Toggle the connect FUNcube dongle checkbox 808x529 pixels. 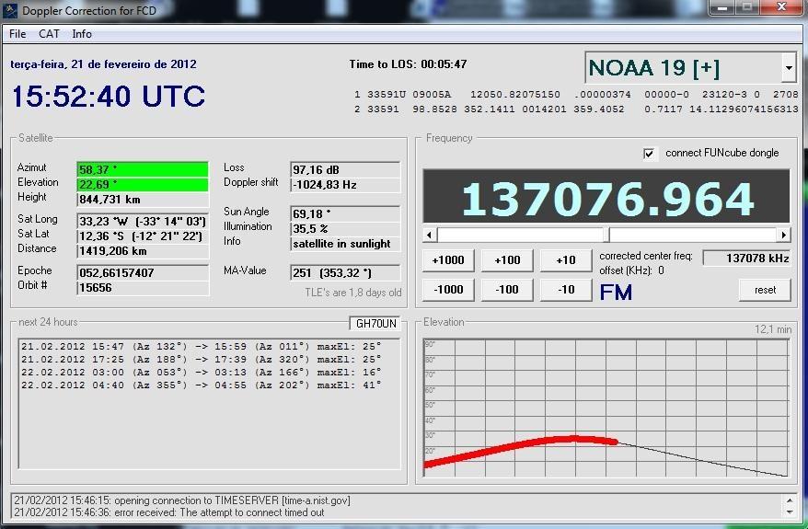tap(649, 154)
